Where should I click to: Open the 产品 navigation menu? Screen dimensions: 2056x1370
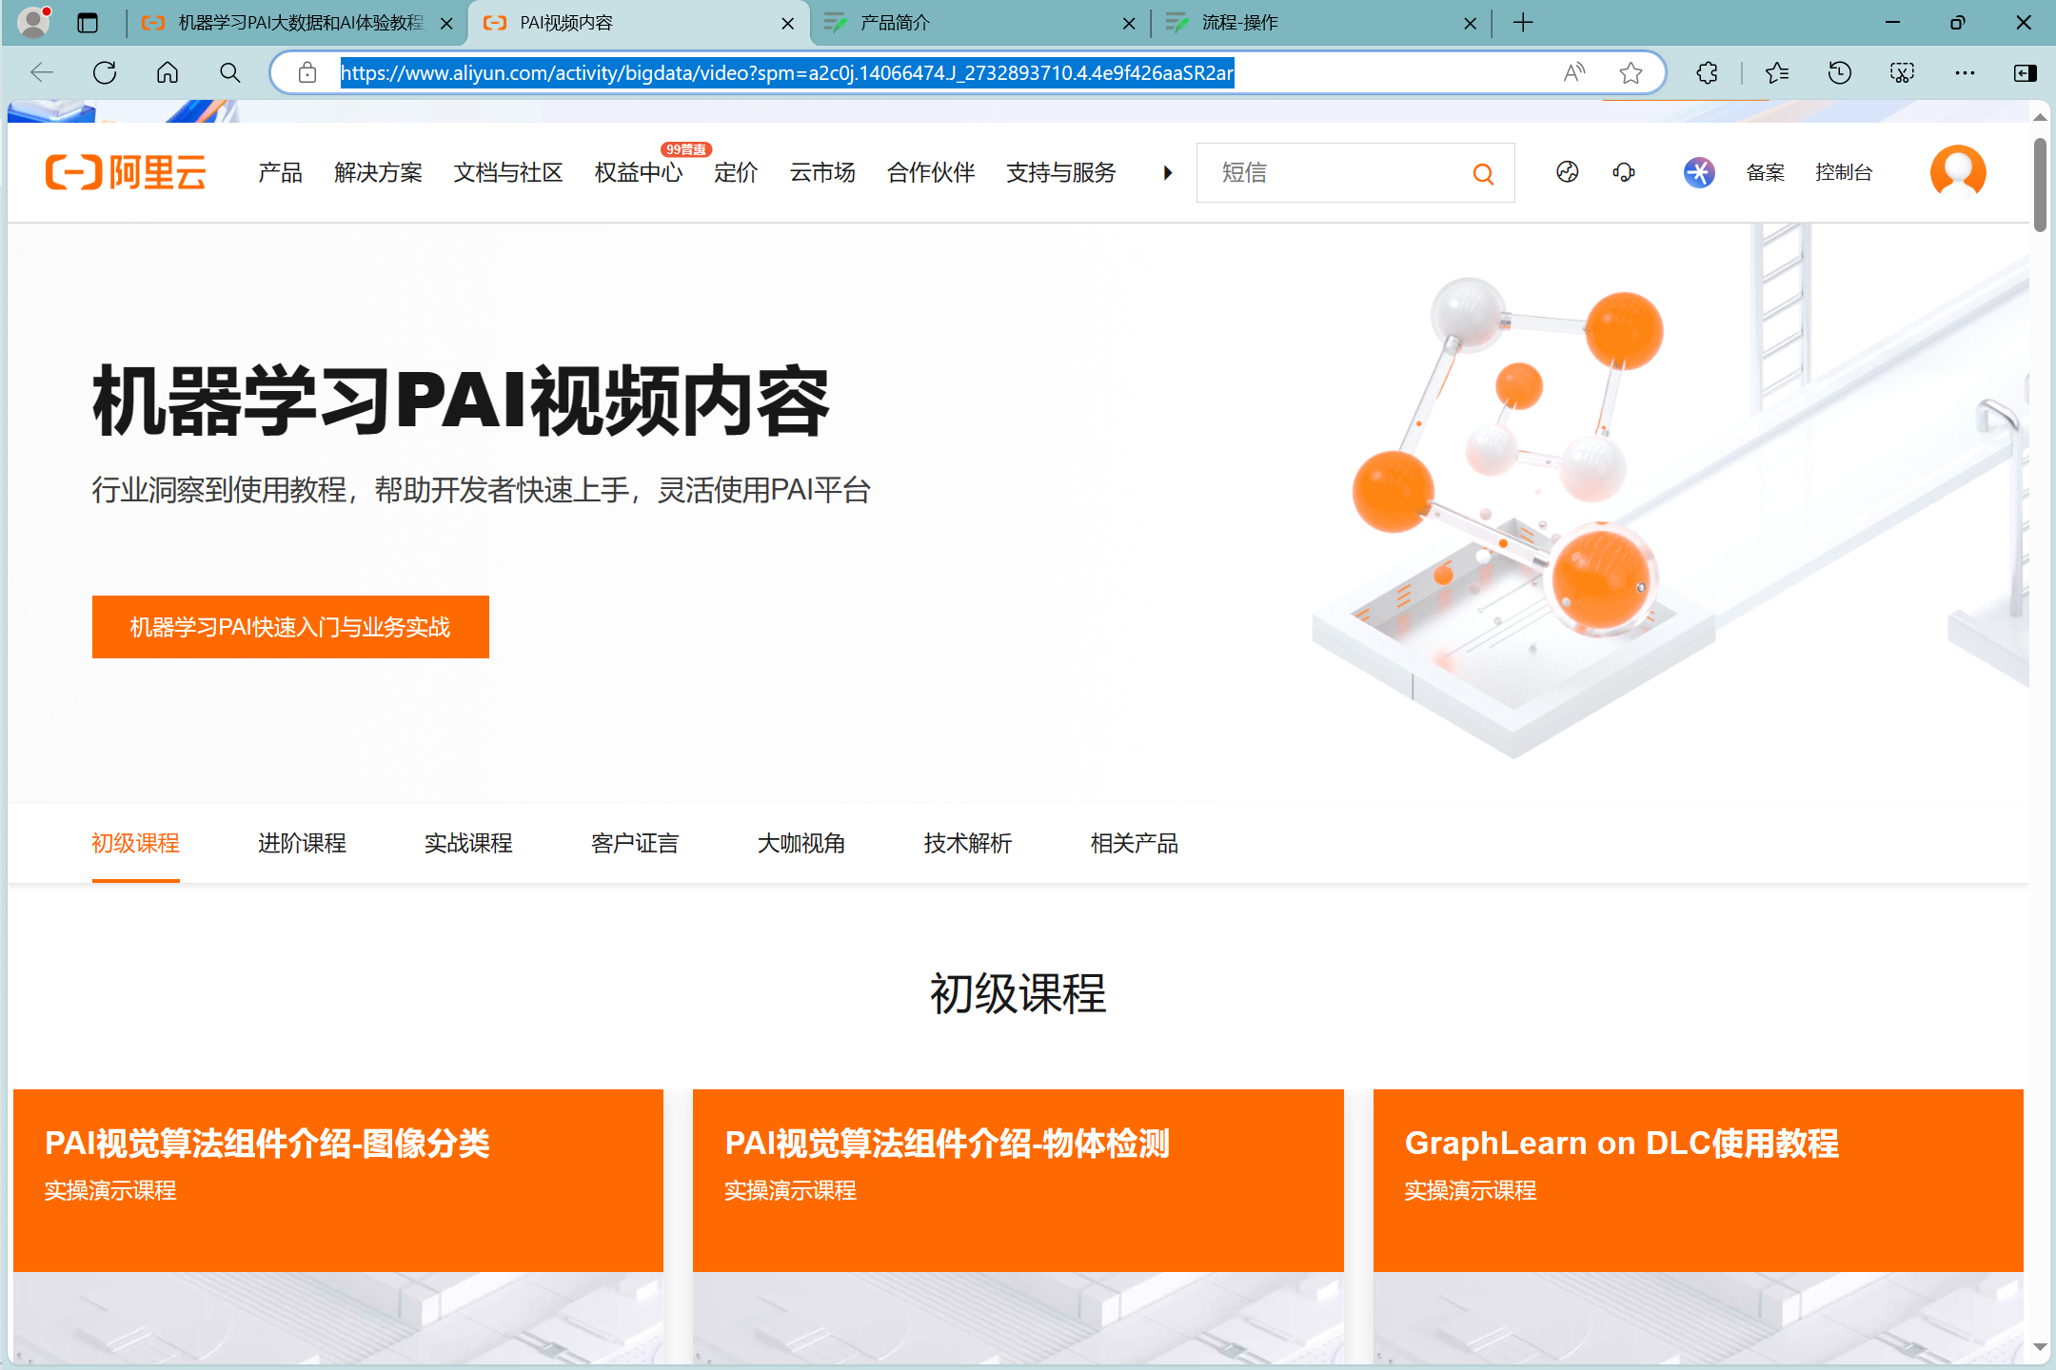[x=280, y=172]
